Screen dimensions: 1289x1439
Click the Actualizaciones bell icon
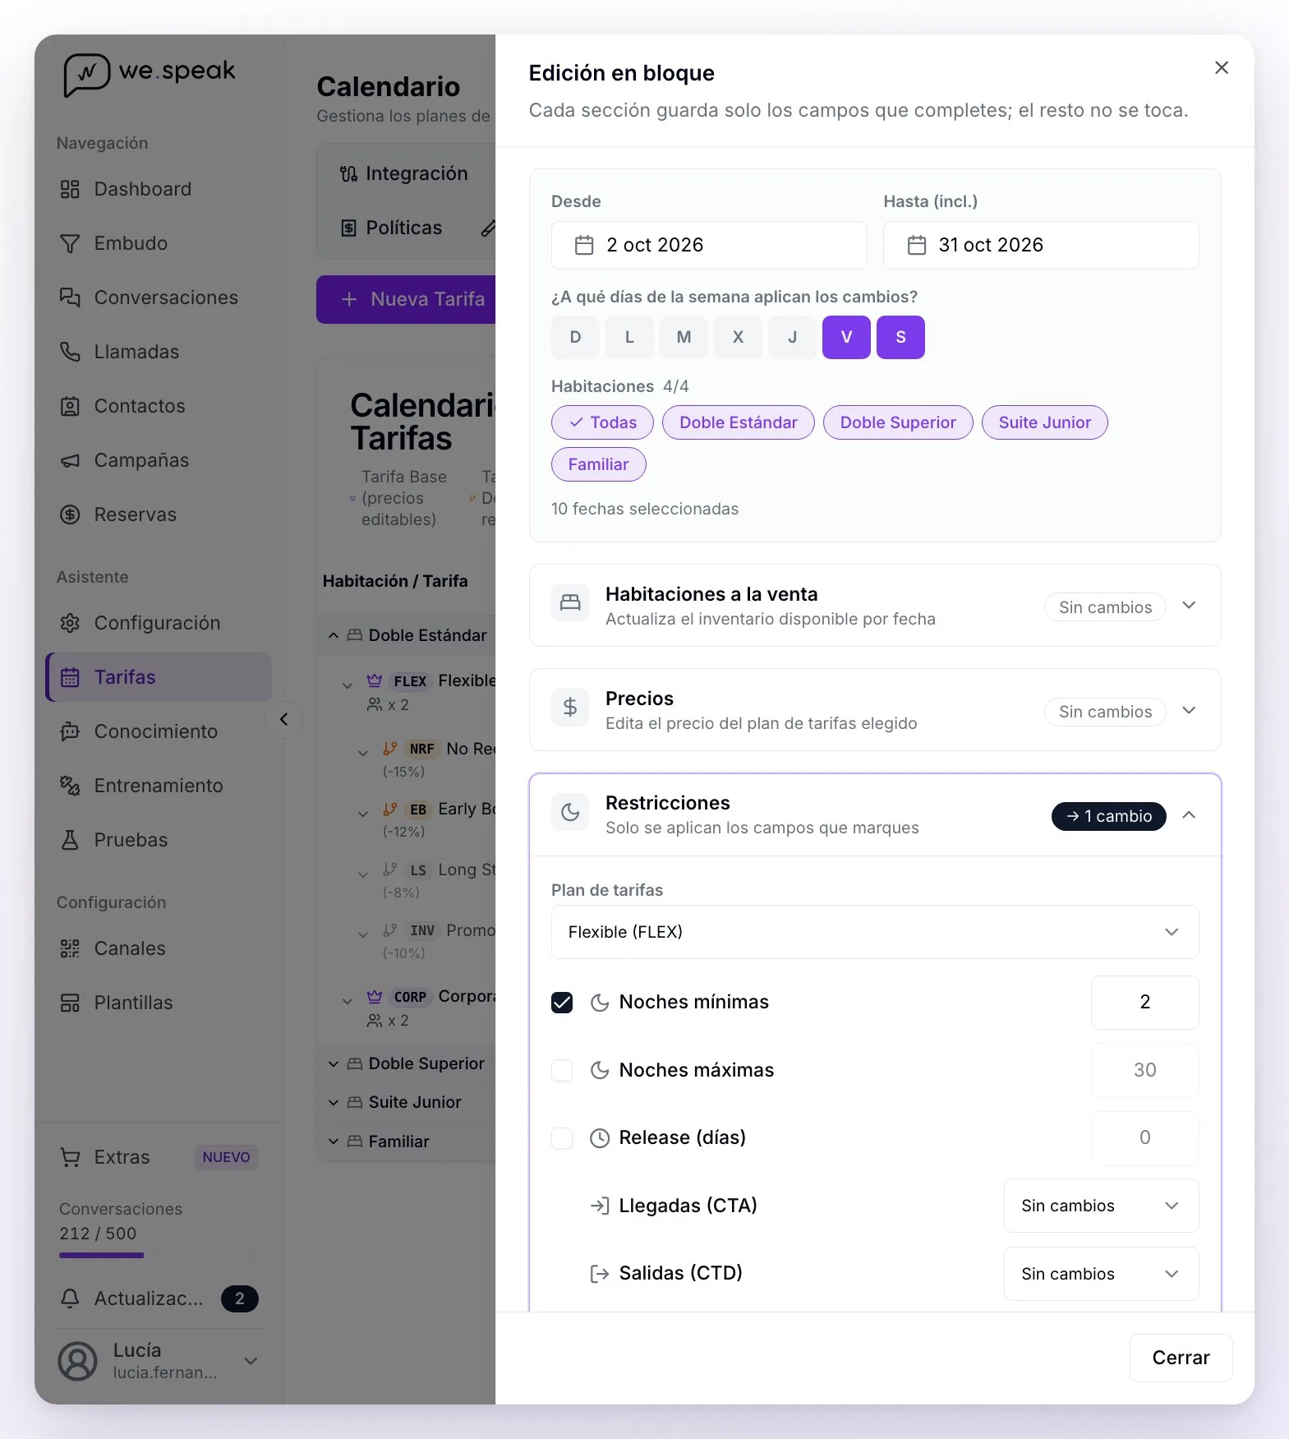[x=70, y=1298]
